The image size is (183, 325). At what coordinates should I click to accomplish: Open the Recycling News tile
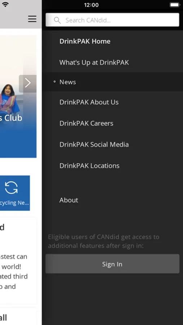14,193
